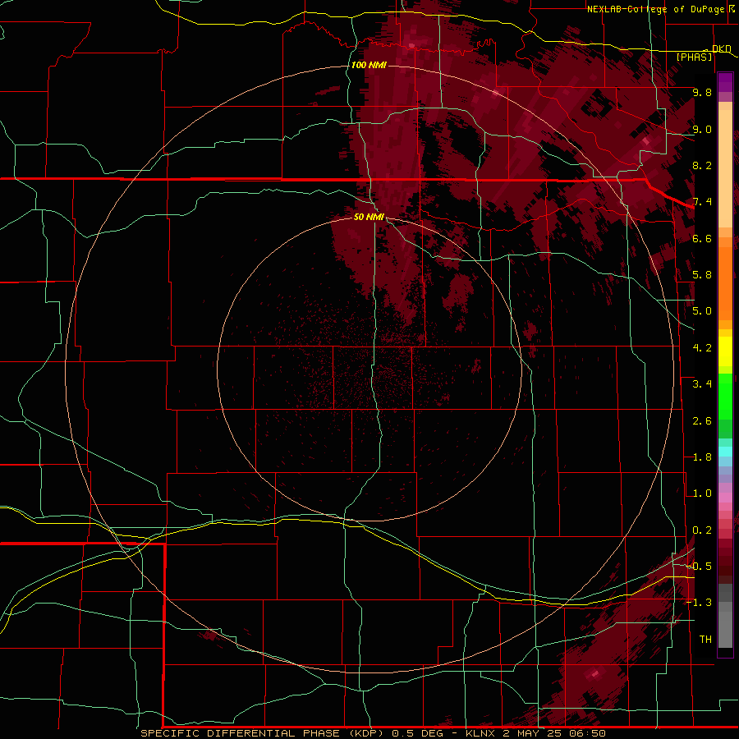Screen dimensions: 739x739
Task: Click the 8.2 scale value
Action: [702, 165]
